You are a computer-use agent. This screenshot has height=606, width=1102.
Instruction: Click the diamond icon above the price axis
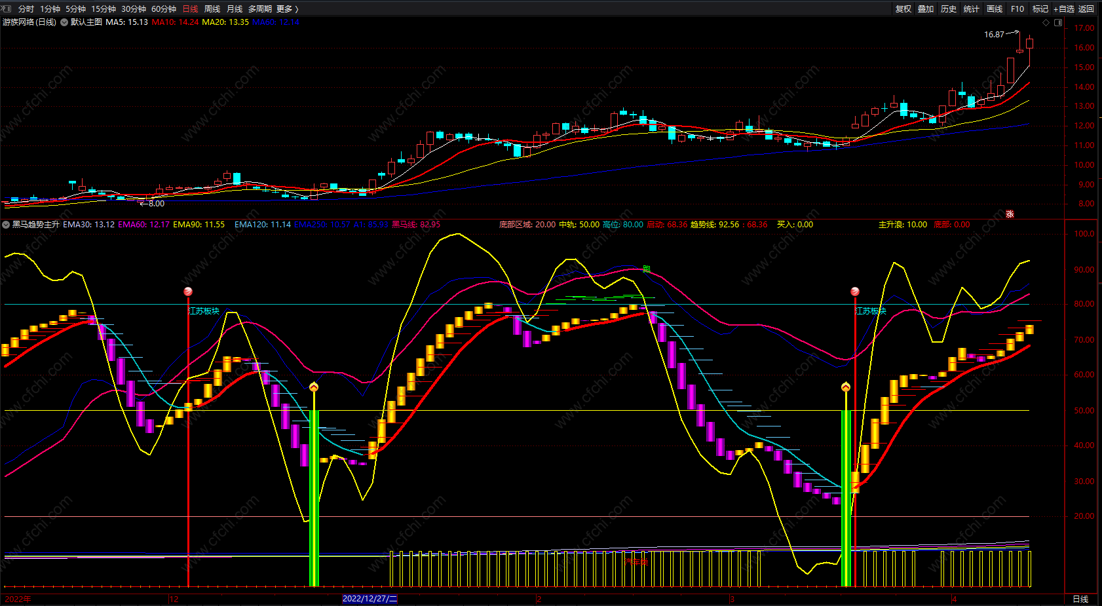1046,22
